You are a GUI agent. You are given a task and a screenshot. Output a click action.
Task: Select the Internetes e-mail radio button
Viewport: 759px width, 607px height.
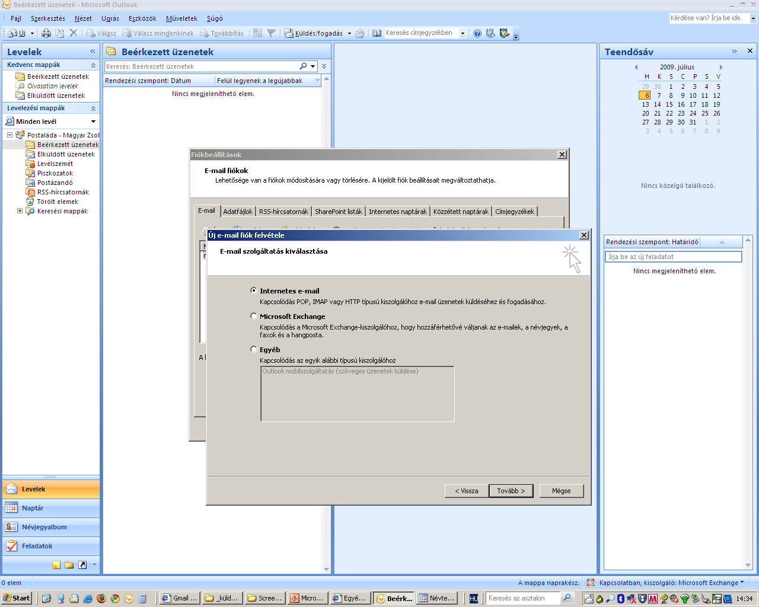pos(254,290)
